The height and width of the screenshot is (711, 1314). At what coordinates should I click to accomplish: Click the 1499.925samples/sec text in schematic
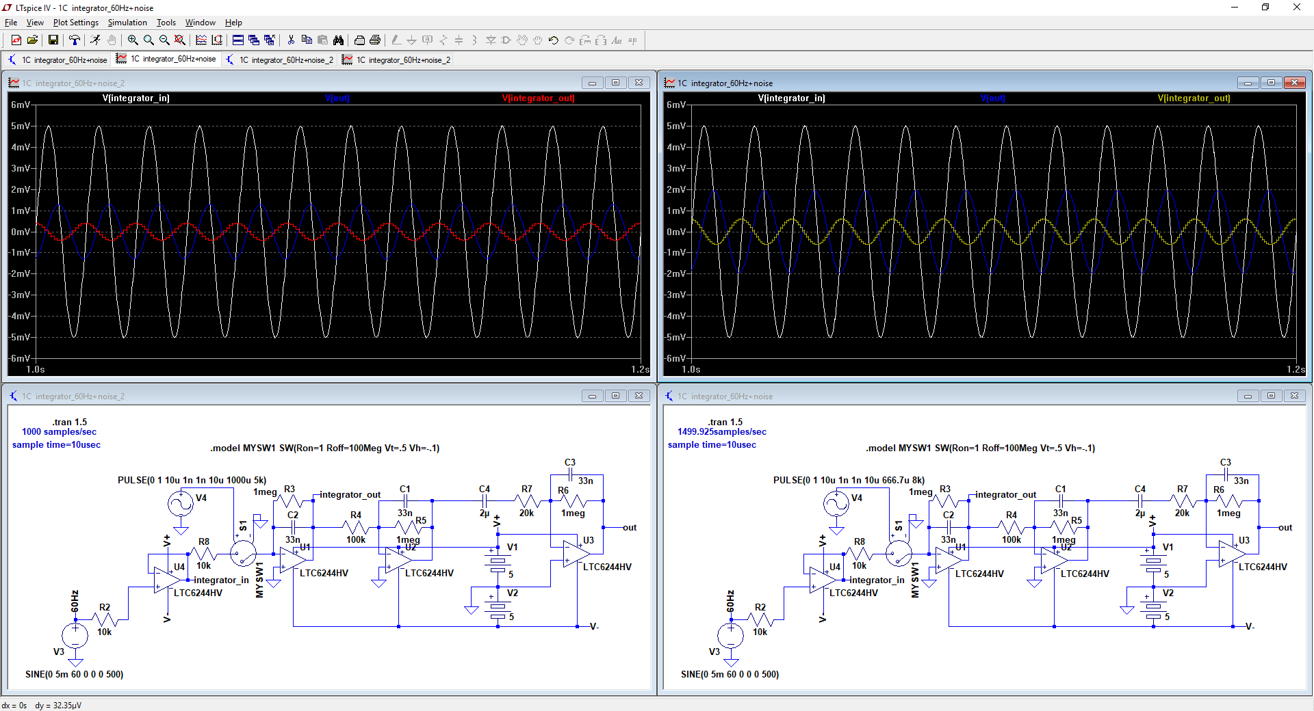tap(722, 432)
